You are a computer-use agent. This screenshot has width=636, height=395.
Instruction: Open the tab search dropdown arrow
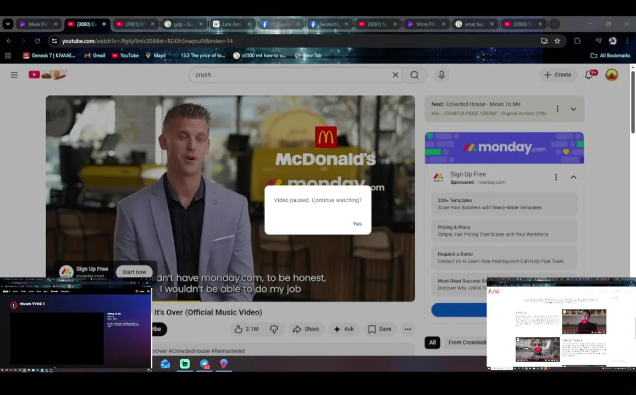point(8,24)
